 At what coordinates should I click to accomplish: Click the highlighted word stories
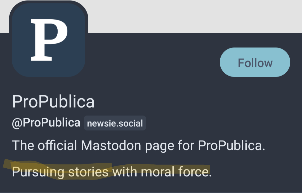88,172
